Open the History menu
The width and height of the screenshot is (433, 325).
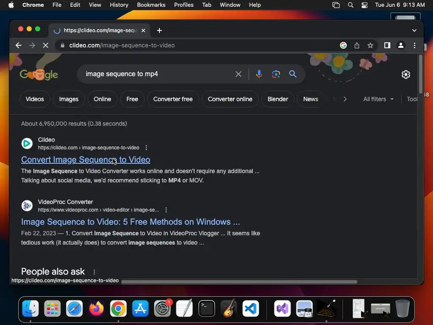tap(119, 5)
